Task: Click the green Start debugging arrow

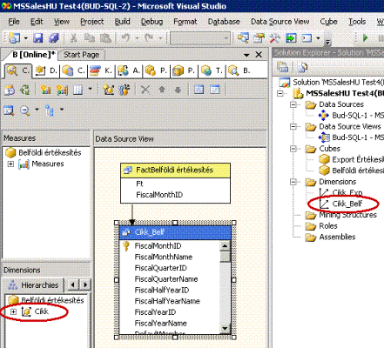Action: point(365,37)
